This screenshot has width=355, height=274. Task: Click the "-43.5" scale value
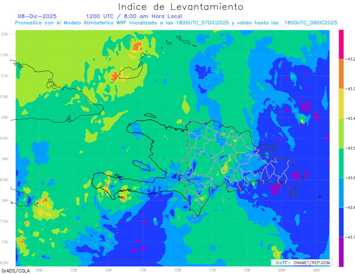pyautogui.click(x=350, y=148)
